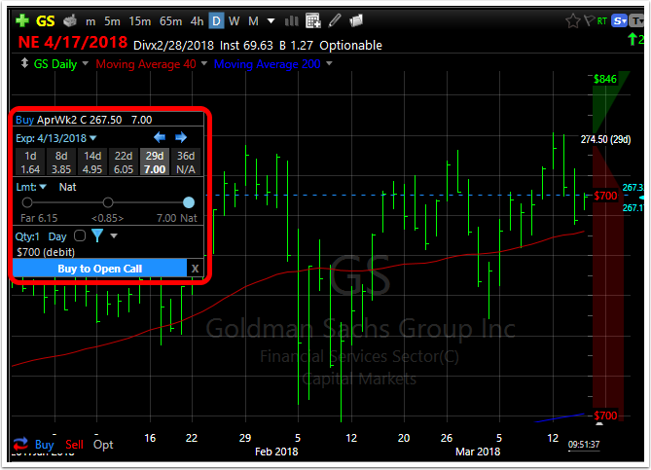Open the GS Daily plot dropdown
The width and height of the screenshot is (651, 470).
85,63
